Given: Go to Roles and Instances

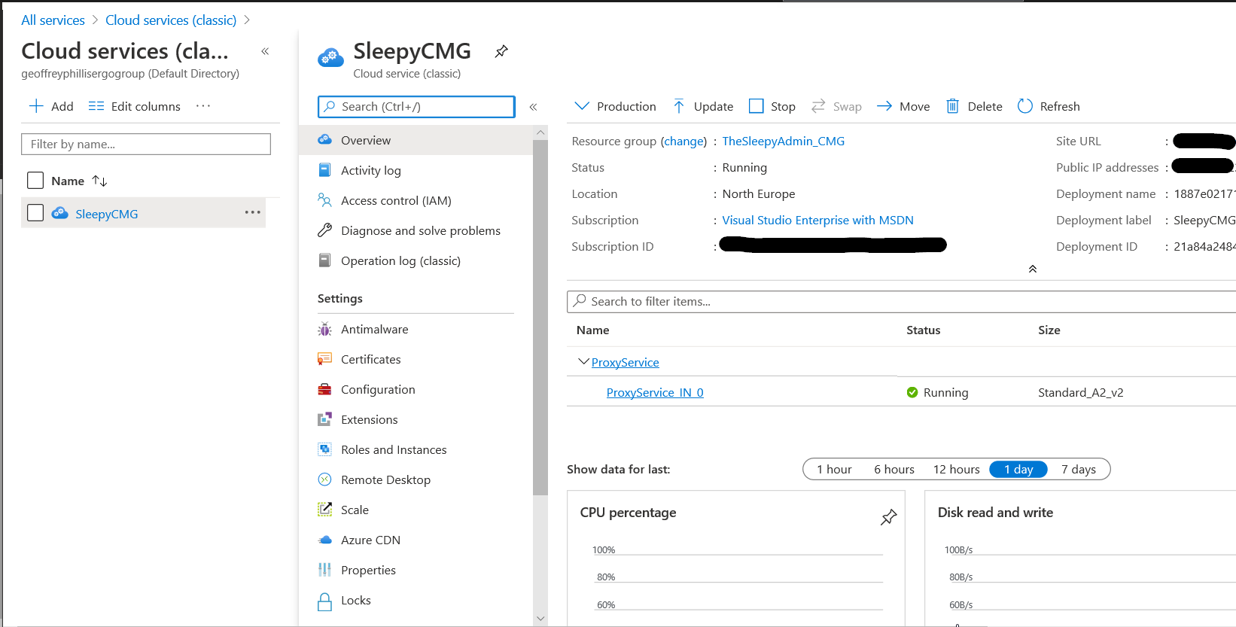Looking at the screenshot, I should [393, 449].
